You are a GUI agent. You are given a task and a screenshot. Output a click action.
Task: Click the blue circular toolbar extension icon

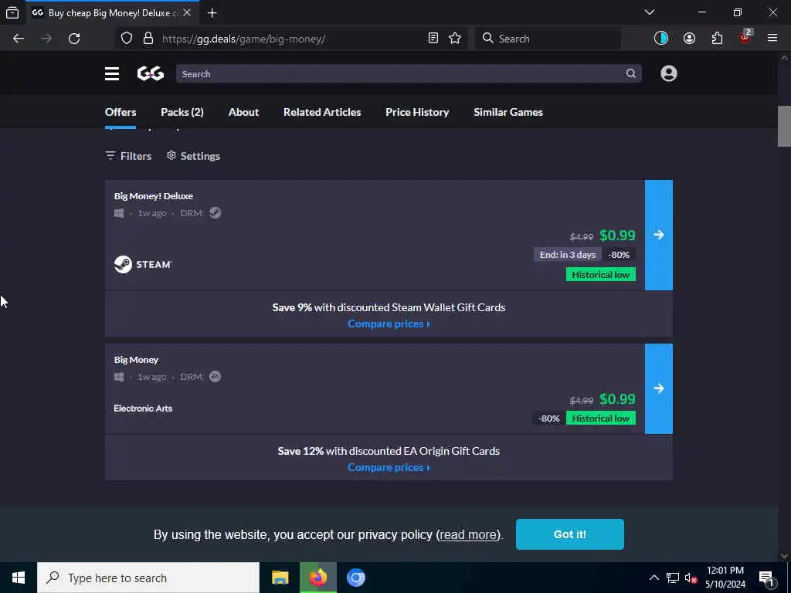(661, 39)
